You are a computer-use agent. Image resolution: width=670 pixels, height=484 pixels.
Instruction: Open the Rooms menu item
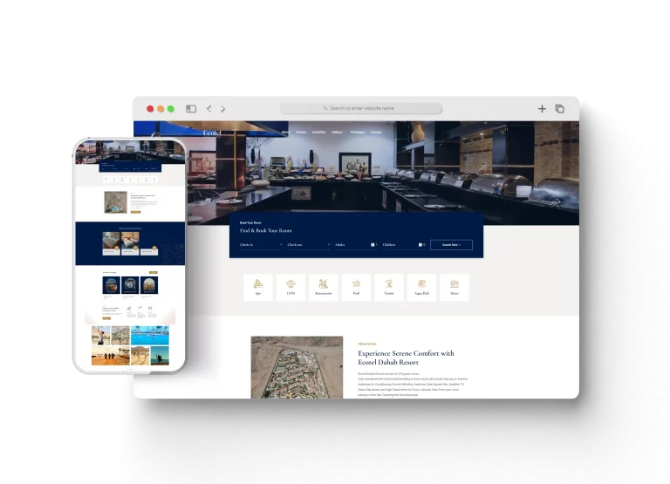tap(301, 132)
